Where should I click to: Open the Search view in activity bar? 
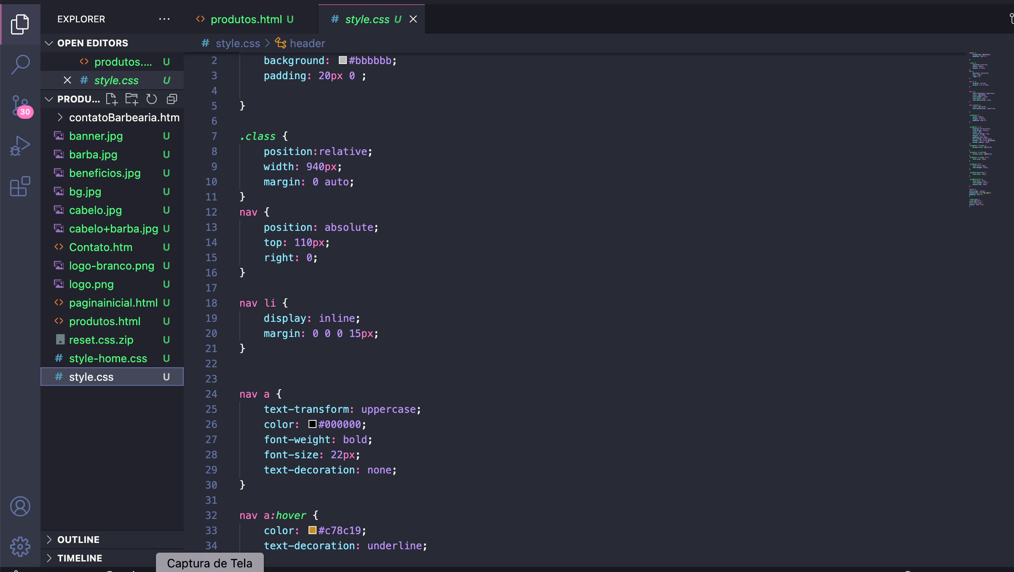pos(20,64)
